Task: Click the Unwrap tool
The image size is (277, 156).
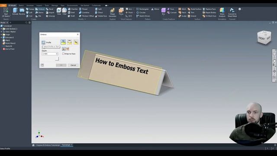Action: click(50, 16)
